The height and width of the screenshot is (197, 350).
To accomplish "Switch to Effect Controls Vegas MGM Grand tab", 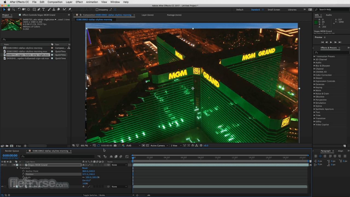I will (x=39, y=15).
